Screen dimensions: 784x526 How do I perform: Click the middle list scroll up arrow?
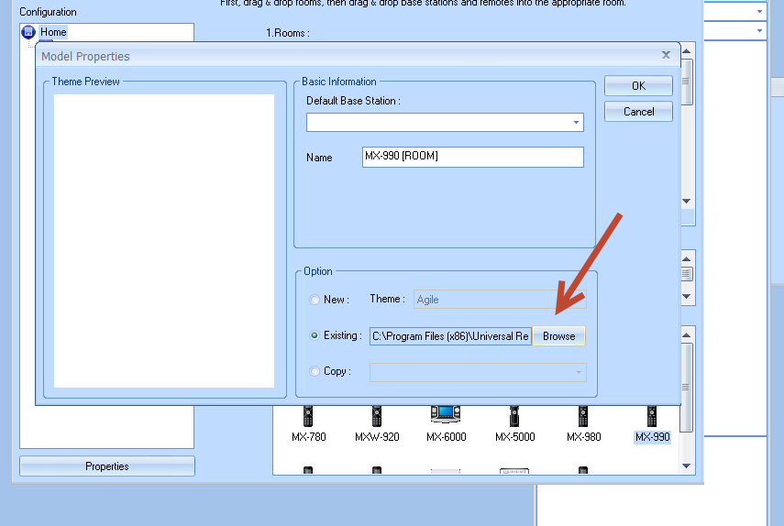(x=687, y=258)
